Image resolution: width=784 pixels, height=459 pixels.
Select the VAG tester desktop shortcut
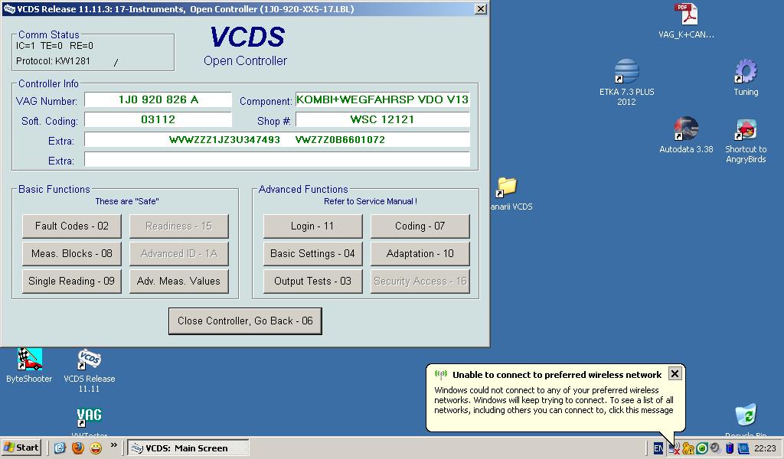click(89, 421)
